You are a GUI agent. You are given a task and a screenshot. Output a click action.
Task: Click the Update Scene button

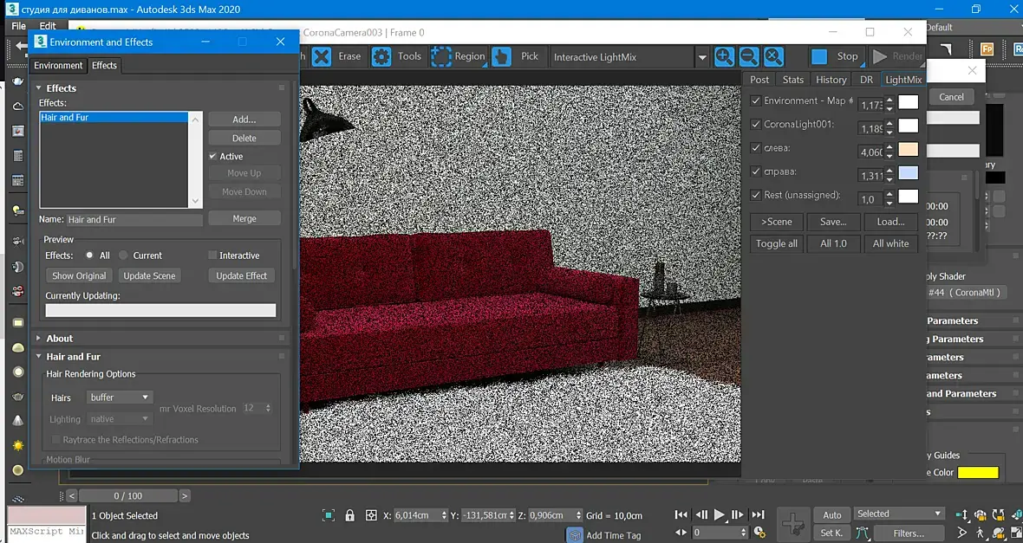coord(149,275)
